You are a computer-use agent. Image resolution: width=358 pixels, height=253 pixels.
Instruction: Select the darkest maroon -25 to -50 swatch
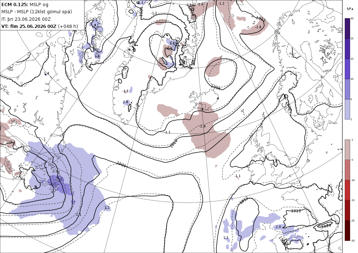point(348,230)
